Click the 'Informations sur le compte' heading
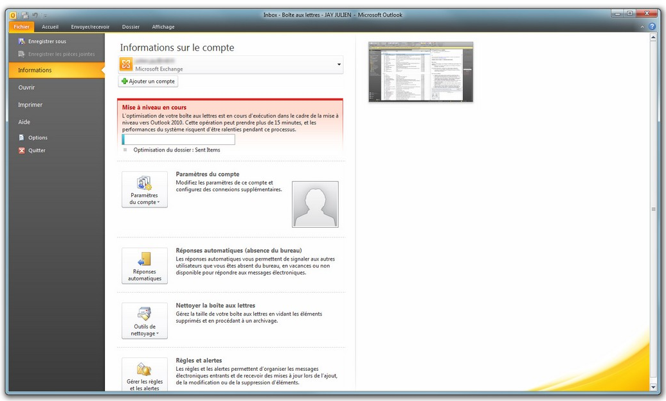This screenshot has height=401, width=666. coord(177,47)
